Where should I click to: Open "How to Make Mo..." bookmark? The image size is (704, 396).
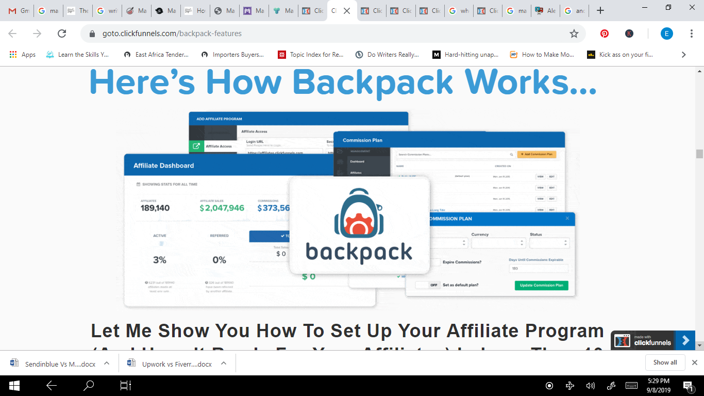542,55
